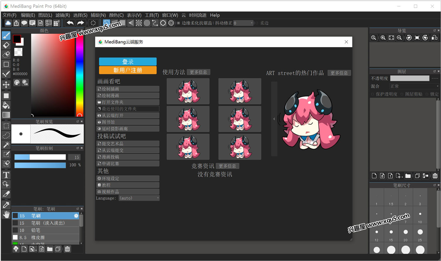This screenshot has width=441, height=261.
Task: Click the Undo arrow in toolbar
Action: [70, 23]
